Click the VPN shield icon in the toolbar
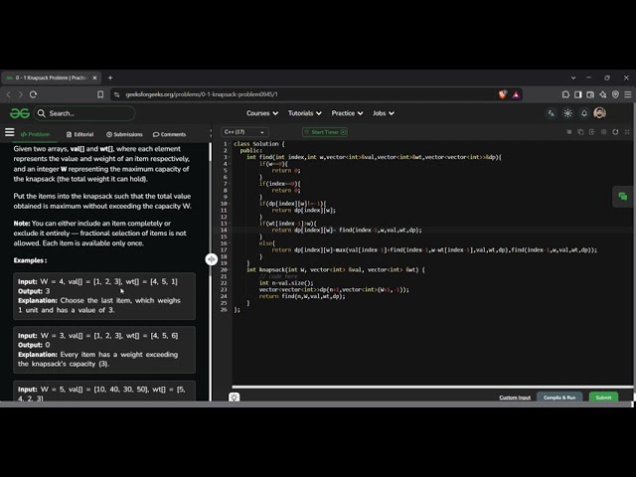636x477 pixels. pos(615,94)
